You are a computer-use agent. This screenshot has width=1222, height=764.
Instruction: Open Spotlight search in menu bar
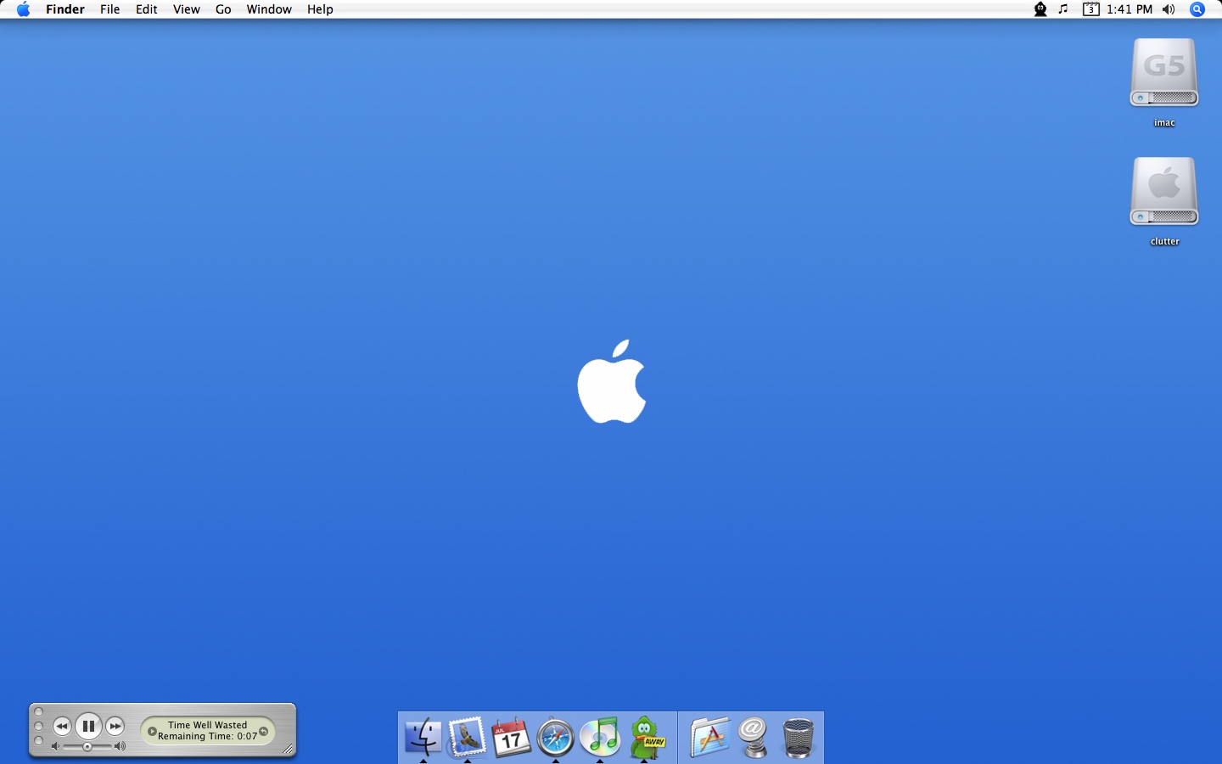click(1197, 9)
